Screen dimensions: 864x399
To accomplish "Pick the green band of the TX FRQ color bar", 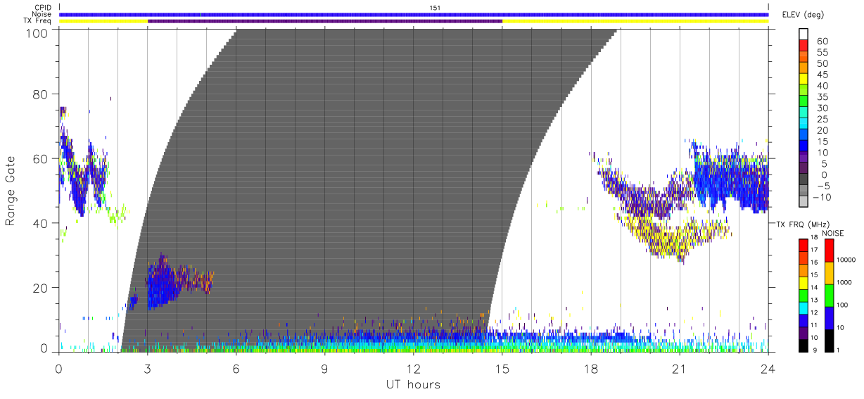I will (x=803, y=294).
